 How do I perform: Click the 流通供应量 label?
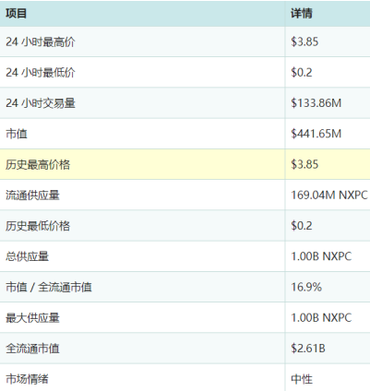click(32, 195)
